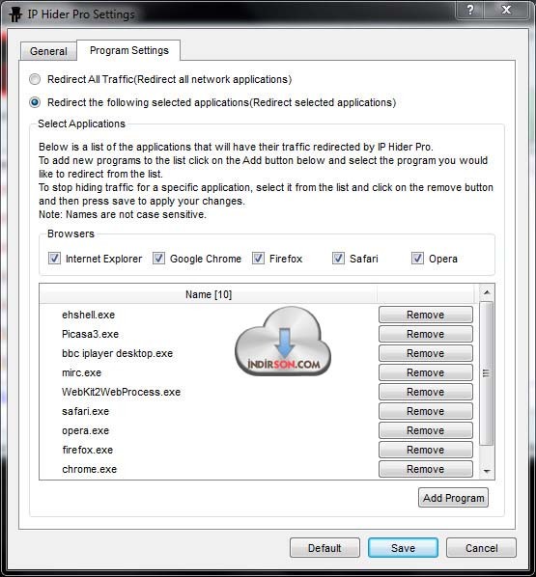
Task: Click the help question mark button
Action: point(469,10)
